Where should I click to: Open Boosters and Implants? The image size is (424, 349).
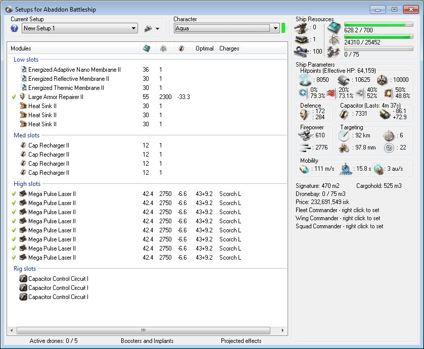point(147,341)
